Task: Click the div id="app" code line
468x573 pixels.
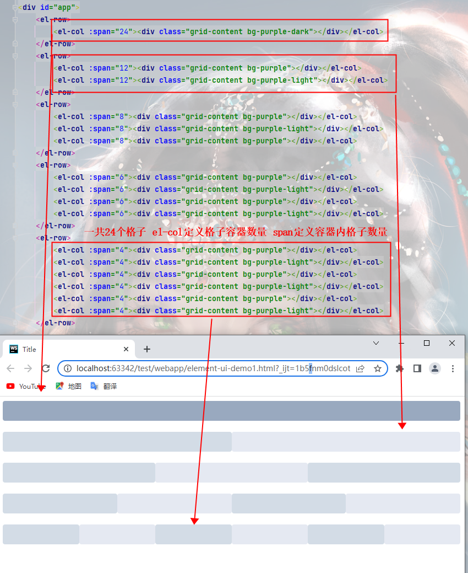Action: pos(49,7)
